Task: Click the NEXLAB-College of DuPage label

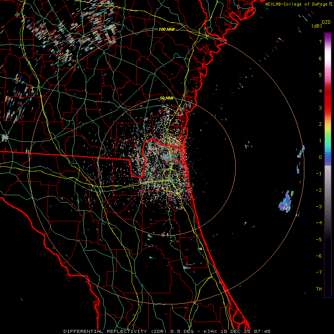Action: 298,4
